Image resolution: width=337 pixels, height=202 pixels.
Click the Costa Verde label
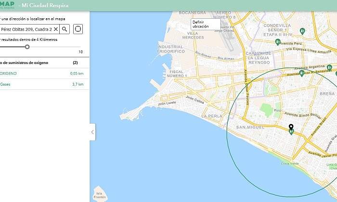(x=289, y=164)
